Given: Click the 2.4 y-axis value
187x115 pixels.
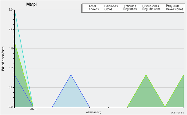Looking at the screenshot, I should tap(11, 29).
